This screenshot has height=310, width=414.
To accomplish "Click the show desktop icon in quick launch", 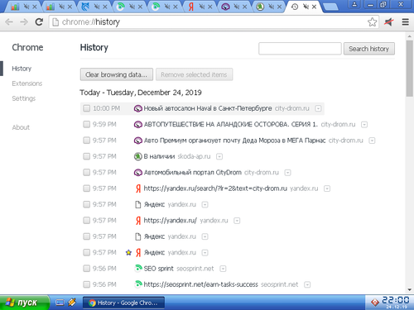I will click(x=60, y=303).
